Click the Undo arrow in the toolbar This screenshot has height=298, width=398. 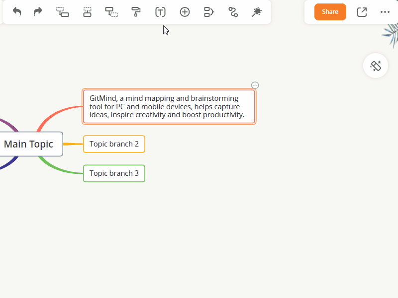click(x=17, y=12)
